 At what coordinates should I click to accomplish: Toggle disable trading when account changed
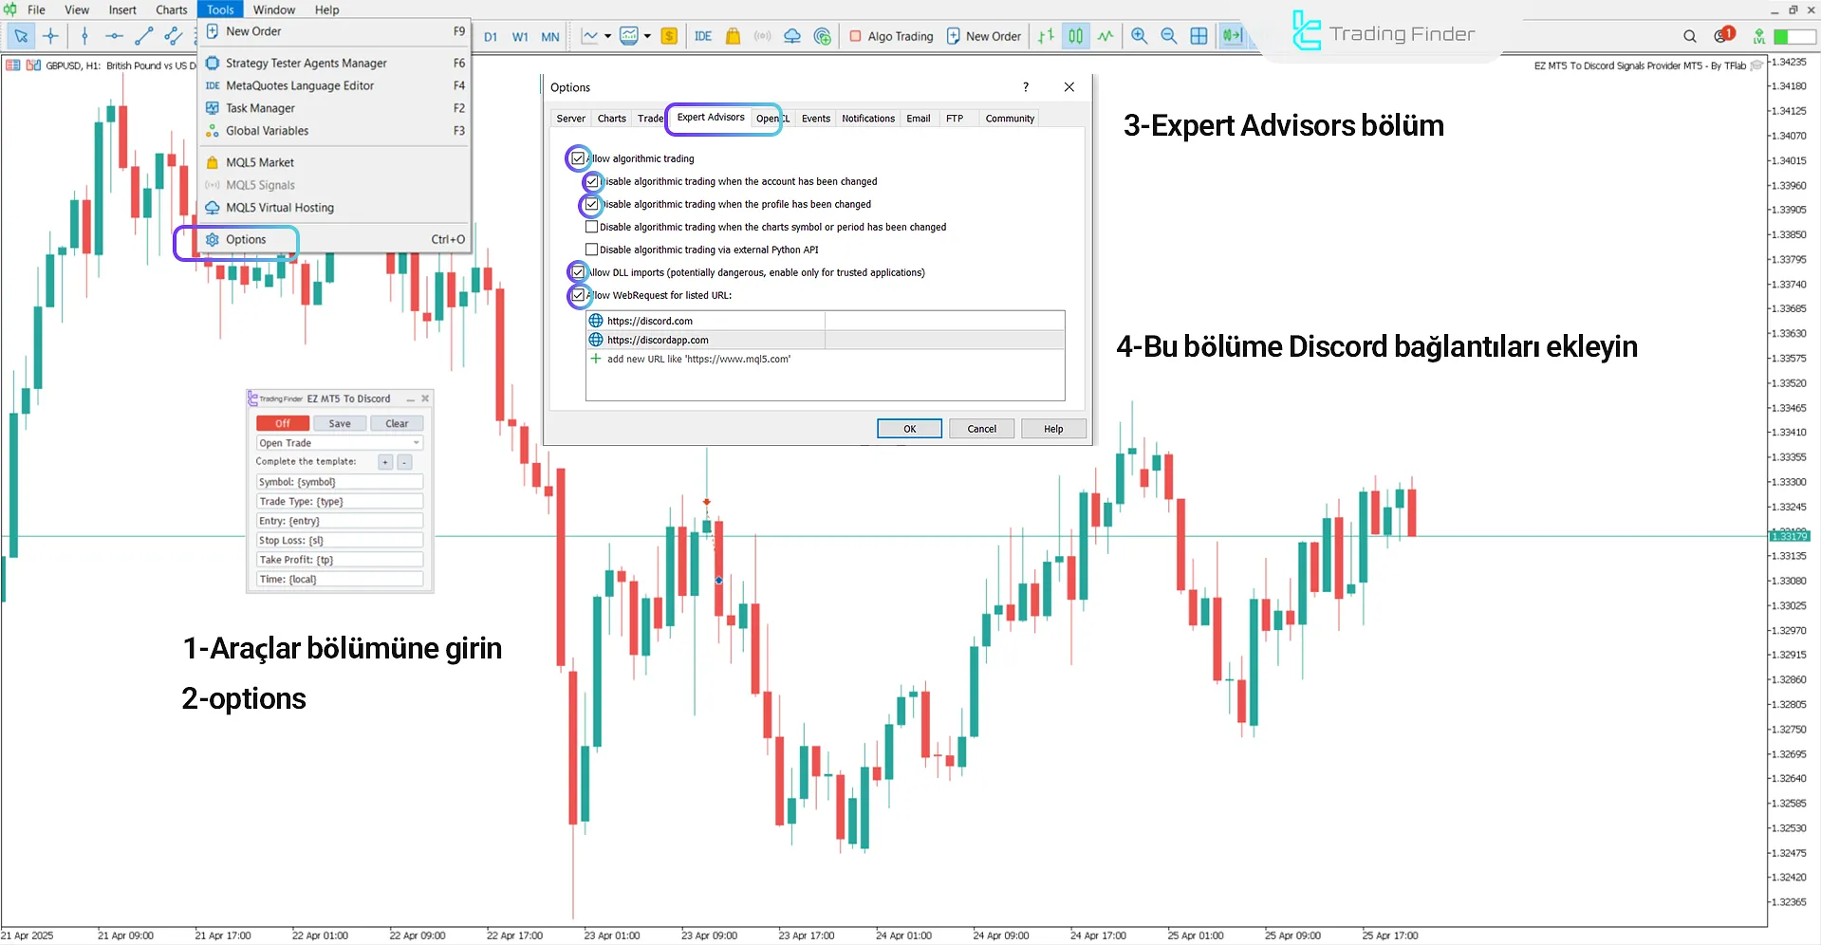(x=591, y=181)
